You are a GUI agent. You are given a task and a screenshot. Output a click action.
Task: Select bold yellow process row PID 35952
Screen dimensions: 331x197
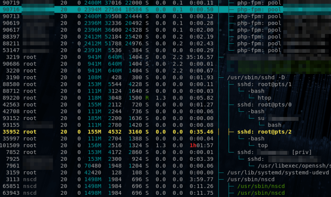click(x=165, y=132)
